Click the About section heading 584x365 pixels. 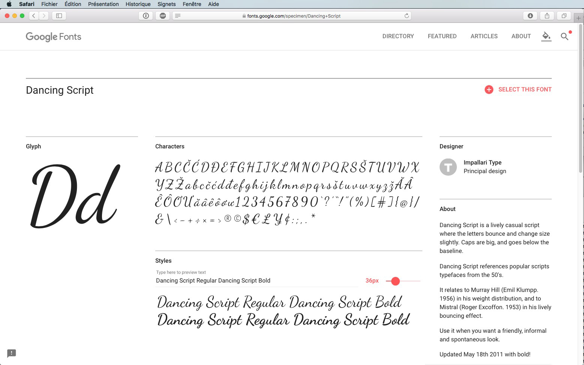click(x=447, y=209)
